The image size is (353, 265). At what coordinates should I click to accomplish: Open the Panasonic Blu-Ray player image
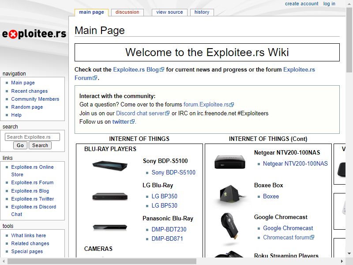[110, 227]
